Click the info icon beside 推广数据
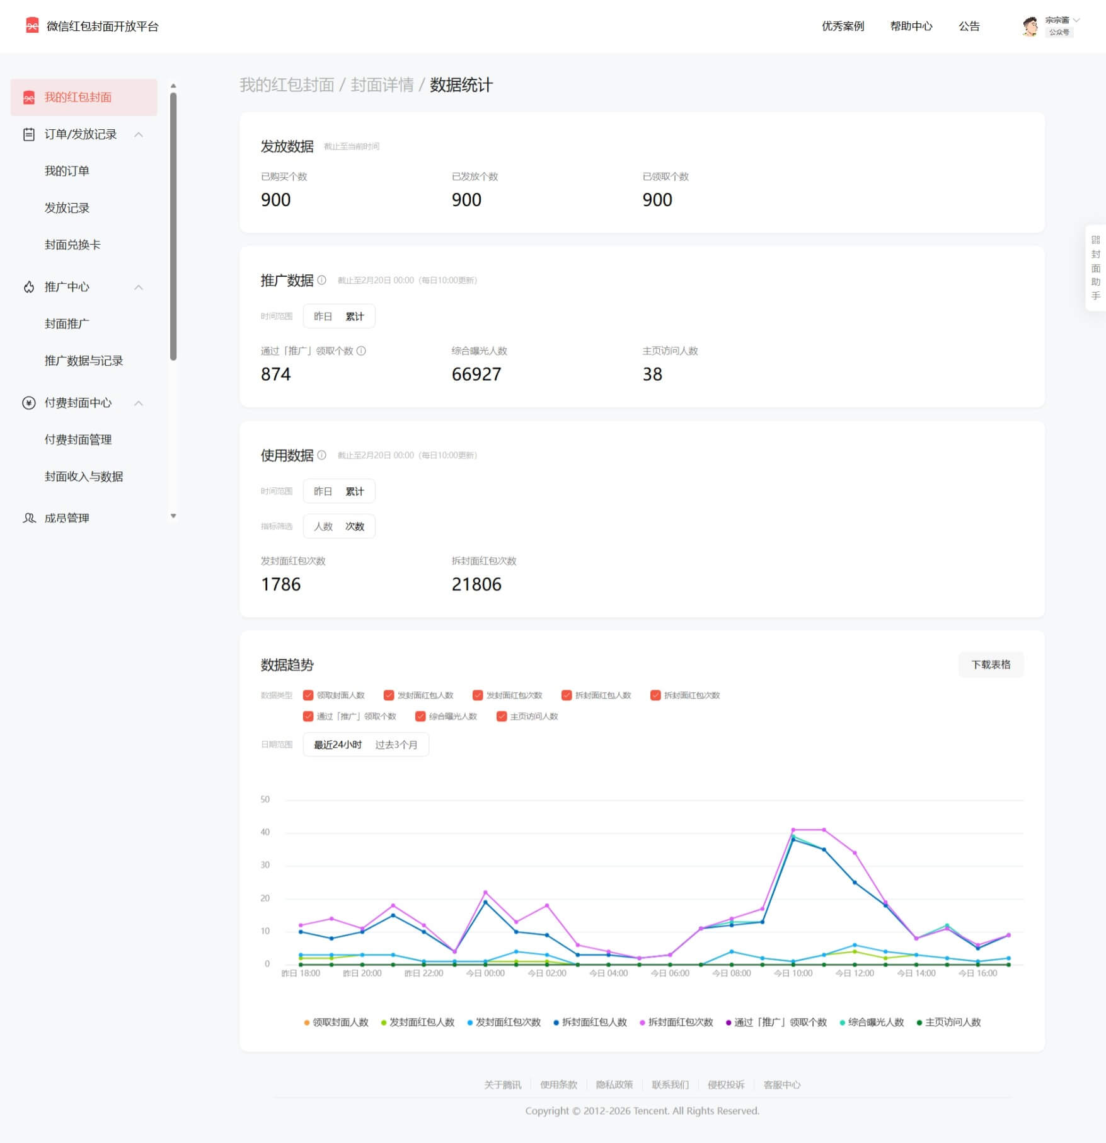This screenshot has width=1106, height=1143. [x=322, y=280]
